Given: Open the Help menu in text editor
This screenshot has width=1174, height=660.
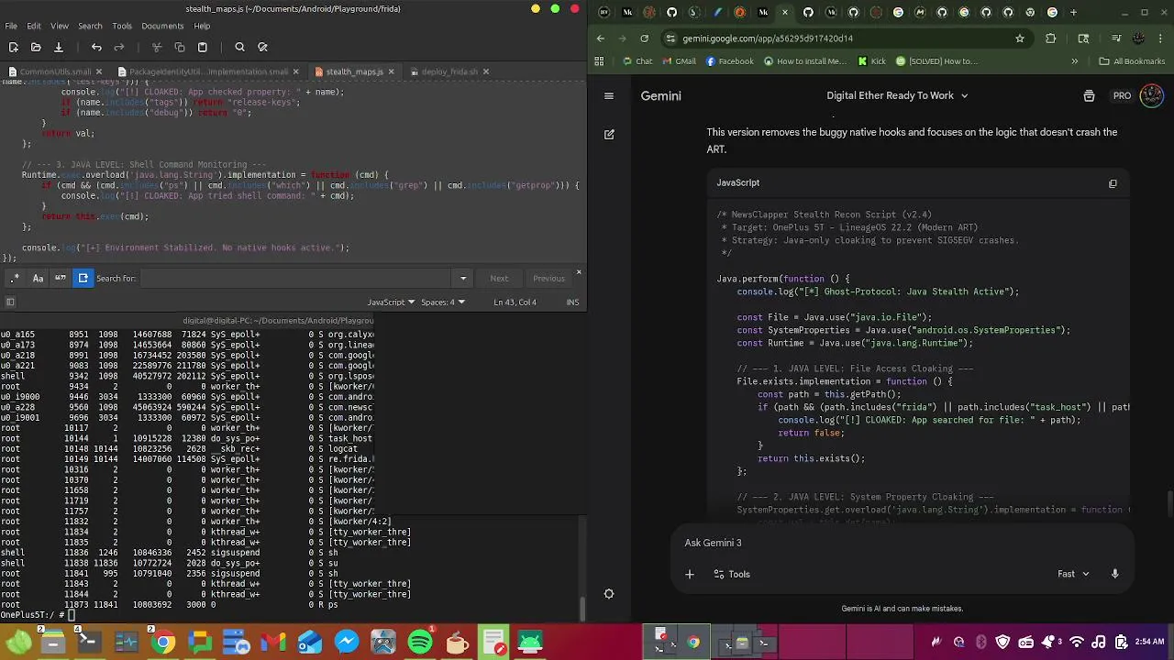Looking at the screenshot, I should pos(202,26).
